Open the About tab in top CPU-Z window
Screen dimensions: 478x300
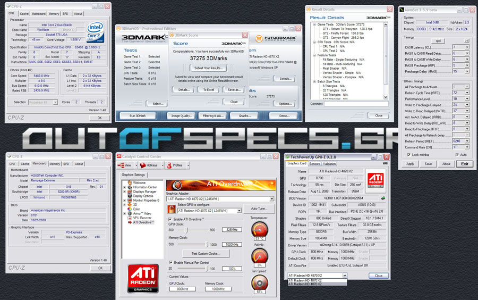pyautogui.click(x=78, y=14)
